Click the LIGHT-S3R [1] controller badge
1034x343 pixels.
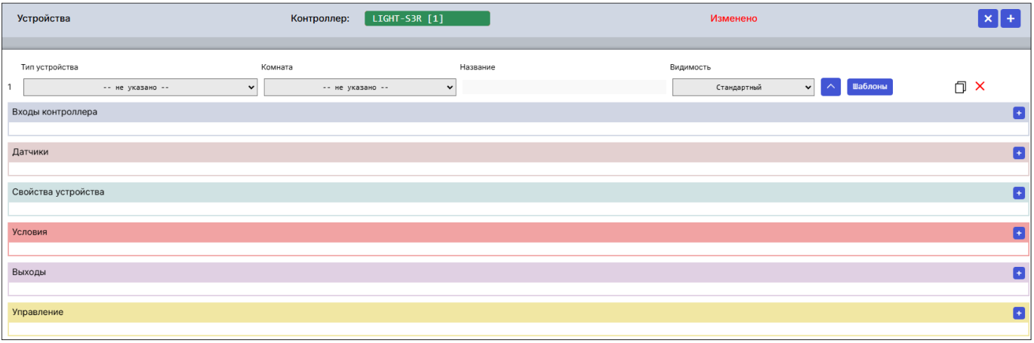pyautogui.click(x=426, y=19)
